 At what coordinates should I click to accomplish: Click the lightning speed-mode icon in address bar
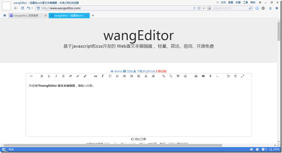tap(194, 8)
